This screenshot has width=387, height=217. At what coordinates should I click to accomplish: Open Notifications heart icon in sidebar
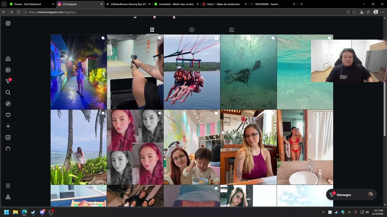(8, 115)
